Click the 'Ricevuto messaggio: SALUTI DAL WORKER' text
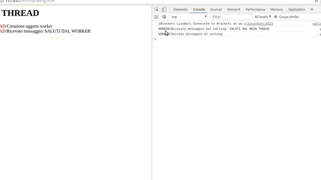This screenshot has width=321, height=180. tap(49, 31)
